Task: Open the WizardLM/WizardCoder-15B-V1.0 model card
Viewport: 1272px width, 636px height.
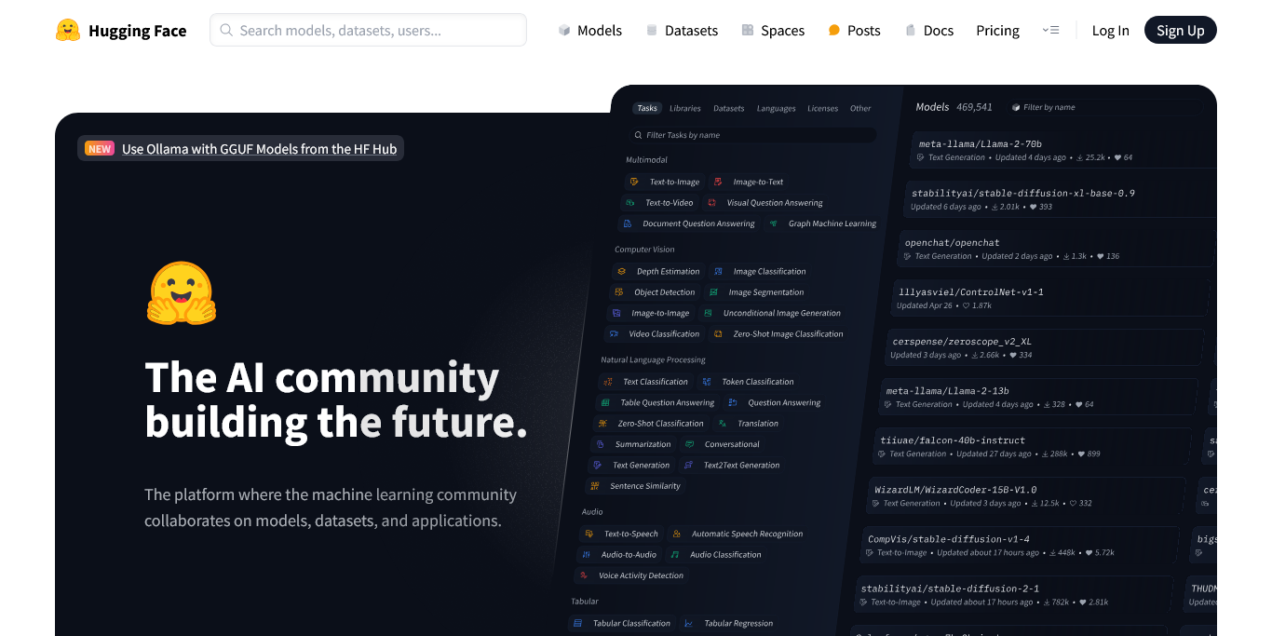Action: [1027, 495]
